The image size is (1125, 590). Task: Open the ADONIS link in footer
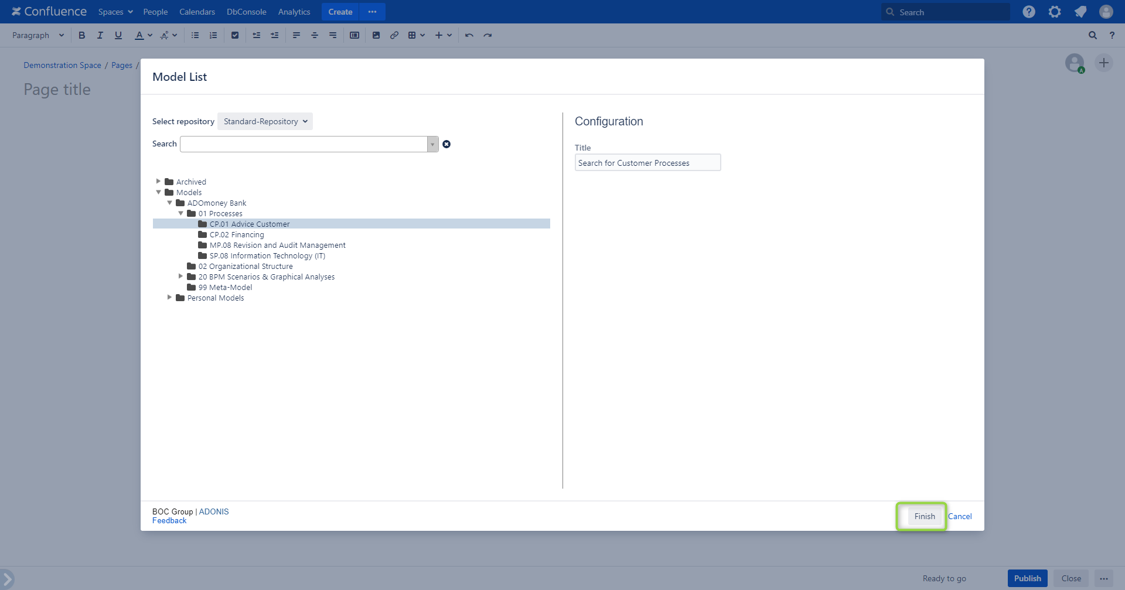pos(214,511)
